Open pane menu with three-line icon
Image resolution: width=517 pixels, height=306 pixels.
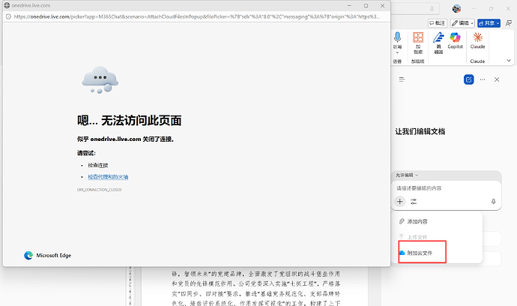pyautogui.click(x=402, y=79)
